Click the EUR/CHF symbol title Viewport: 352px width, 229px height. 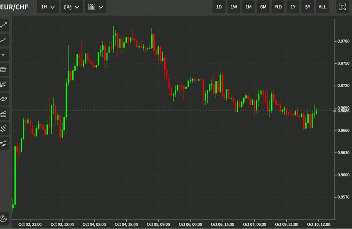click(14, 7)
